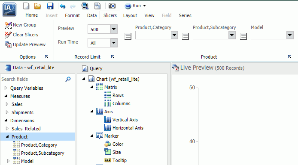Viewport: 298px width, 165px height.
Task: Click the Search fields input box
Action: point(33,79)
